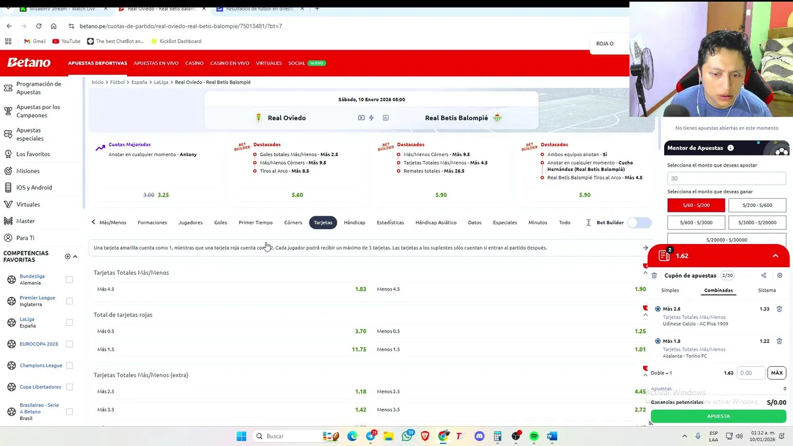Screen dimensions: 793x446
Task: Click the Mentor bet amount input
Action: pos(727,178)
